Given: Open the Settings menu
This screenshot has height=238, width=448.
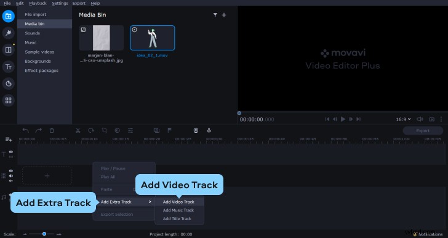Looking at the screenshot, I should pos(60,4).
